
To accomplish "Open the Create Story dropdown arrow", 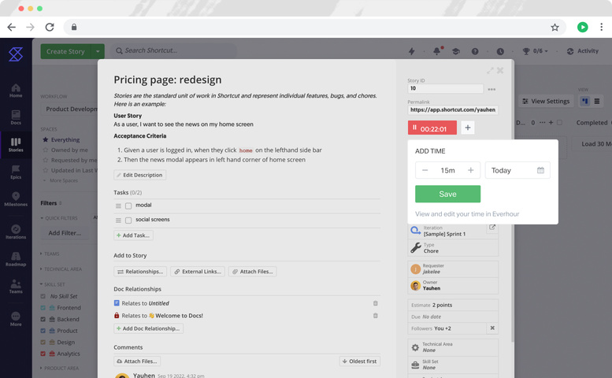I will (x=98, y=51).
